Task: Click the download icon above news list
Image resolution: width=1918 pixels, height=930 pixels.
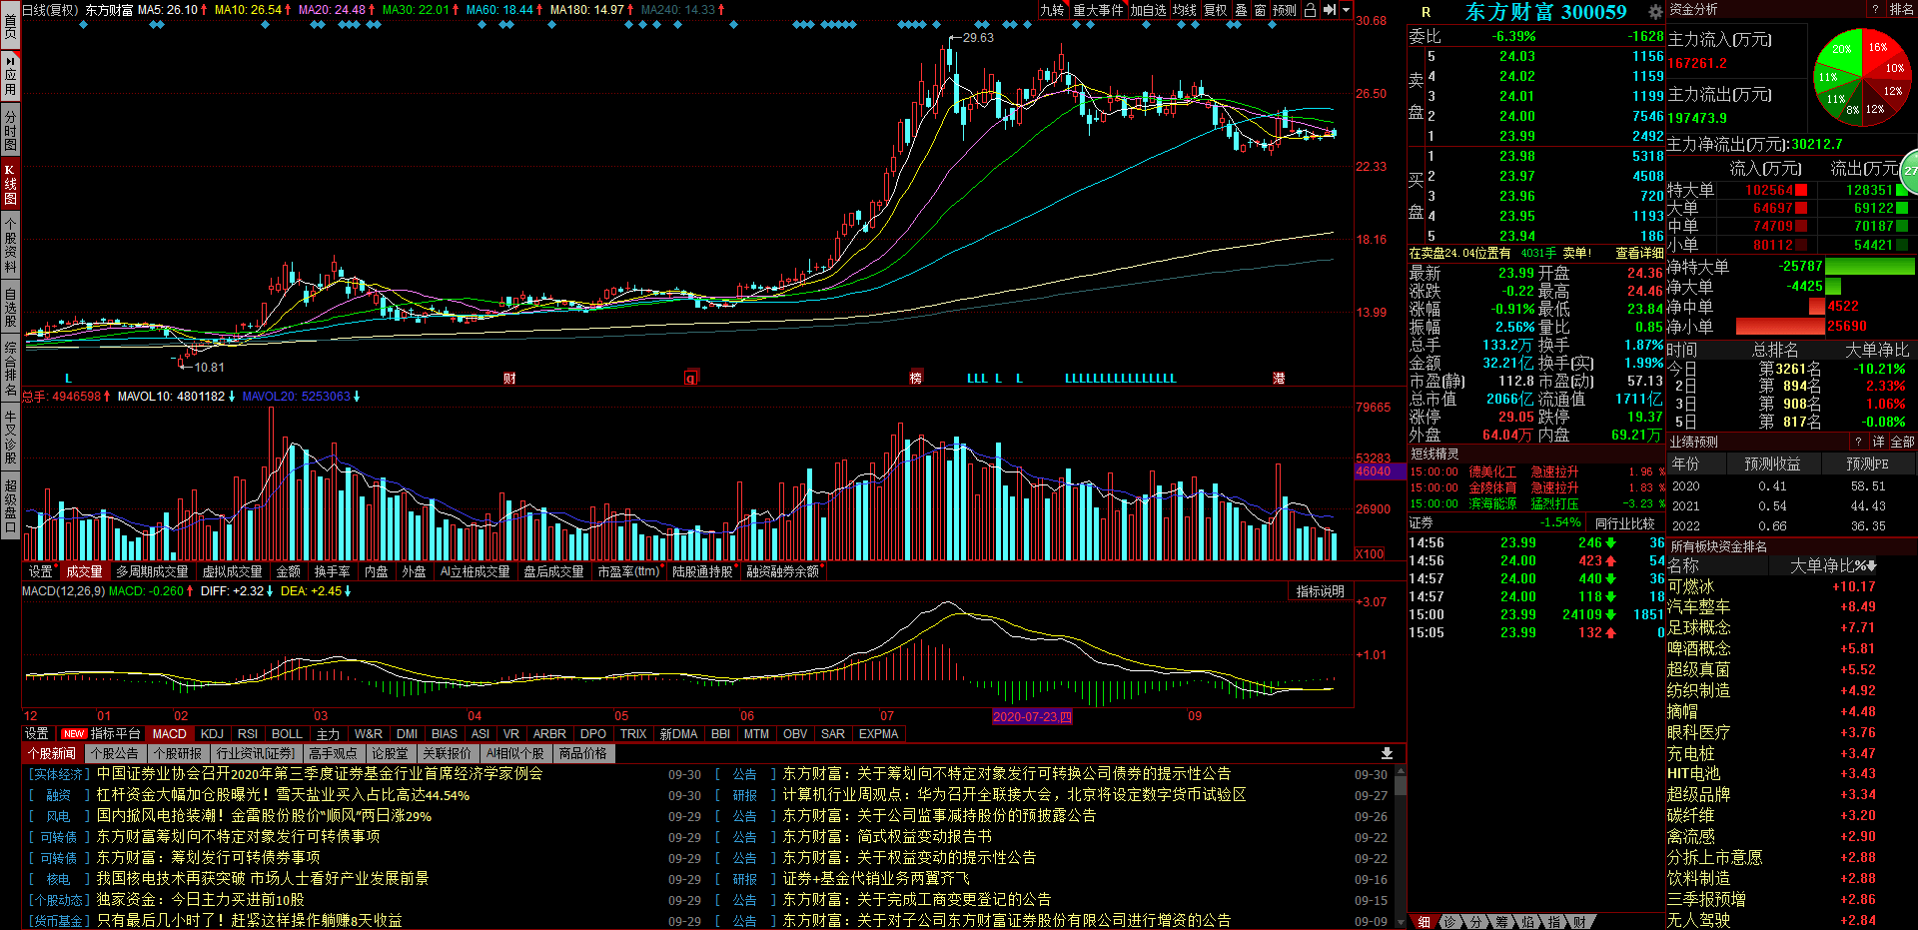Action: click(1387, 753)
